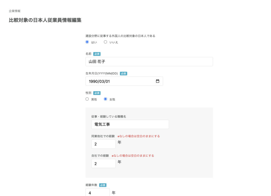Choose 女性 as the gender

105,99
